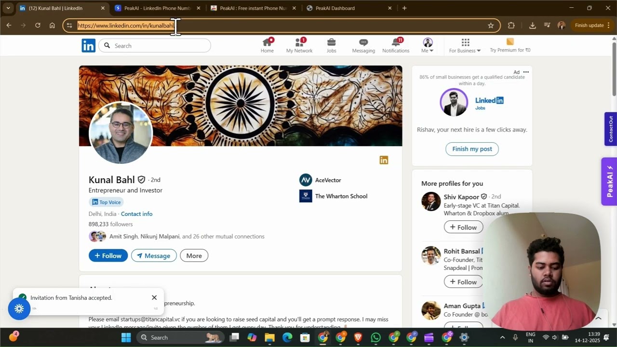Open Microsoft Store from taskbar
This screenshot has height=347, width=617.
(305, 337)
